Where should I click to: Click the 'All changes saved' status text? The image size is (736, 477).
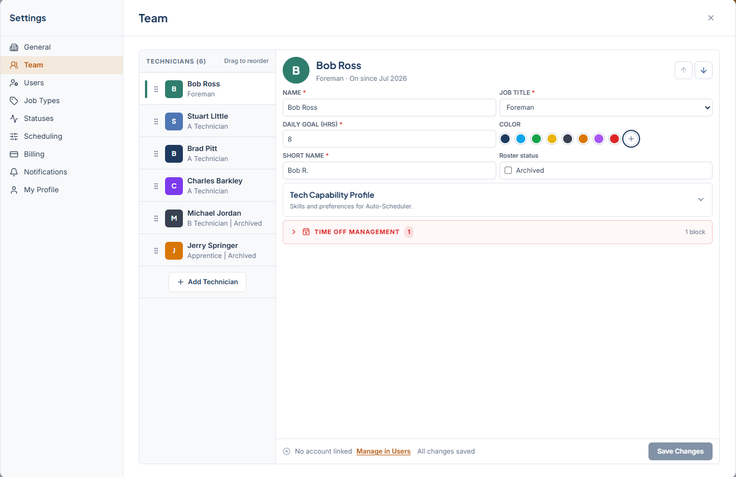pos(446,451)
